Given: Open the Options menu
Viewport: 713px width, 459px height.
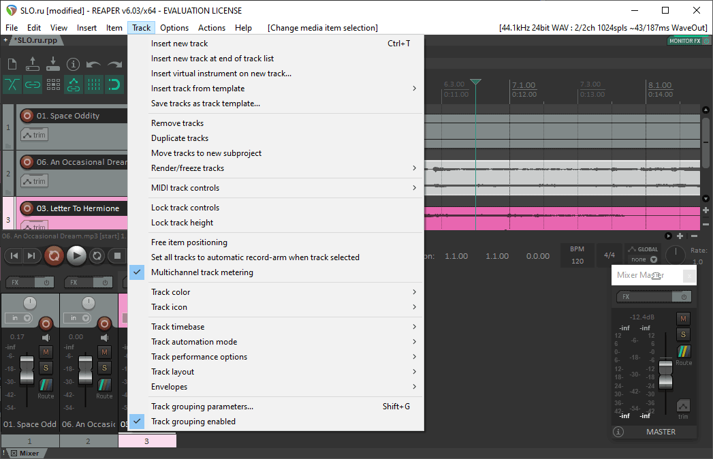Looking at the screenshot, I should 174,28.
